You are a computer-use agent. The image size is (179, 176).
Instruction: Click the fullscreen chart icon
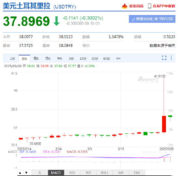[164, 58]
